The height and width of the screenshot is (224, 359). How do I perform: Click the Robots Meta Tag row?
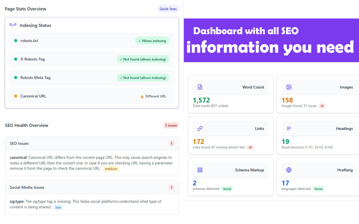[92, 78]
